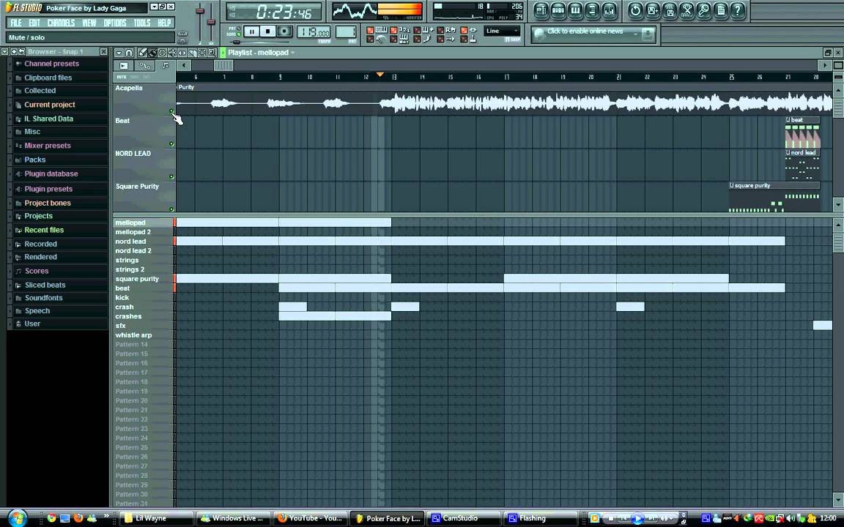Image resolution: width=844 pixels, height=527 pixels.
Task: Click the record button in transport
Action: pos(284,31)
